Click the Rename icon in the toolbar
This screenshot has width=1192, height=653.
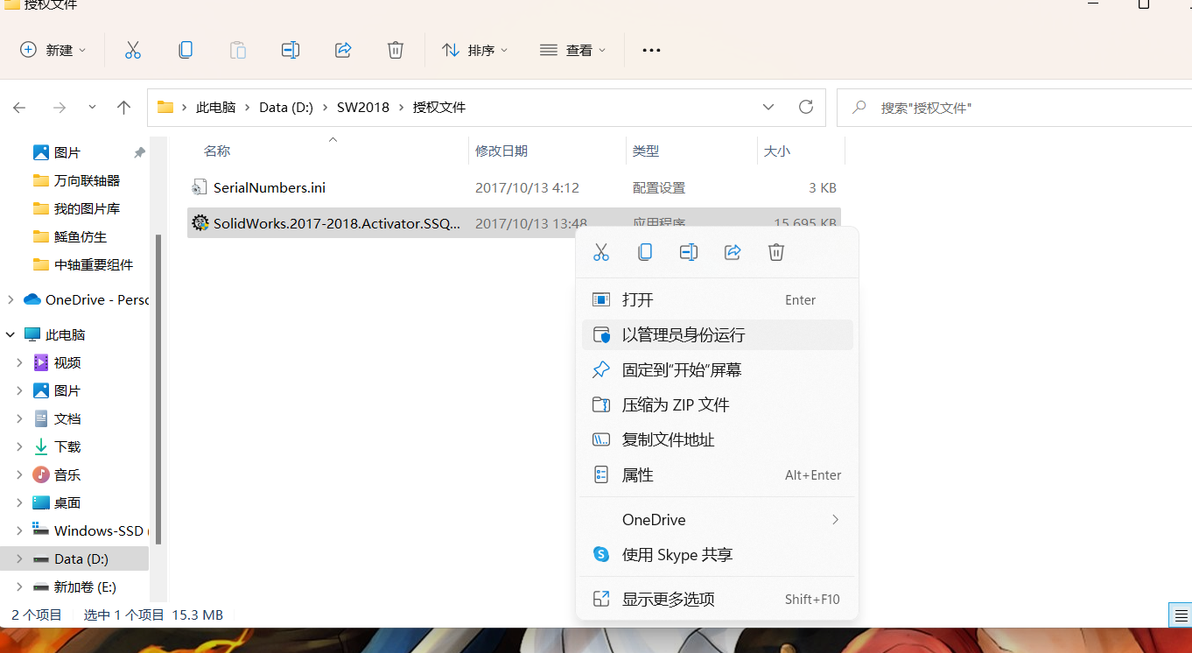pos(291,50)
